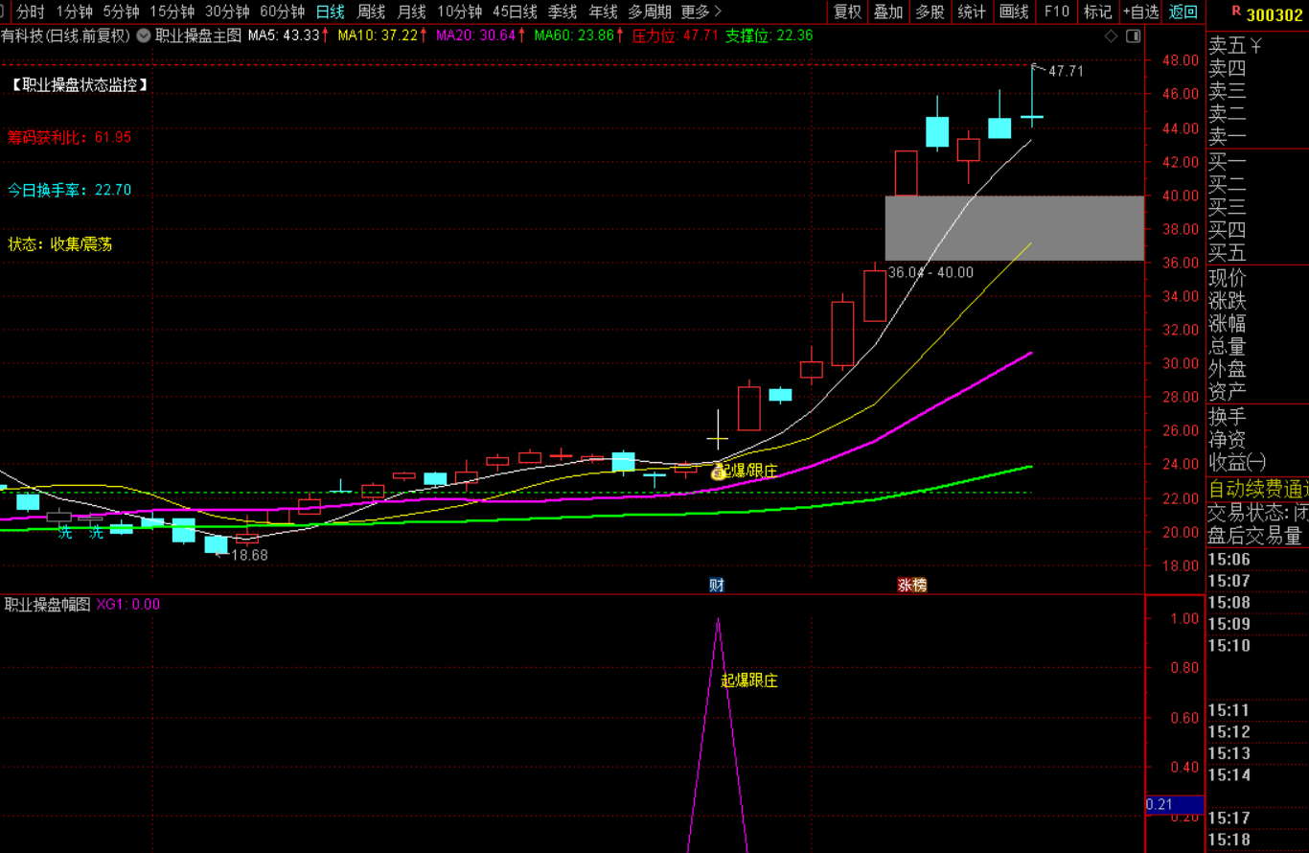This screenshot has height=853, width=1309.
Task: Click the ¥ symbol next to 卖五
Action: tap(1256, 44)
